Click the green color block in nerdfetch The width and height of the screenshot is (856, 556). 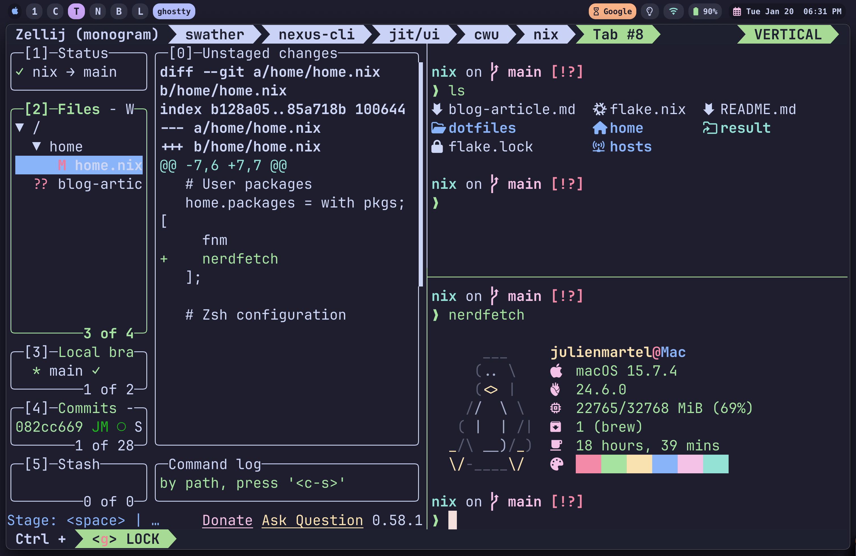coord(614,464)
